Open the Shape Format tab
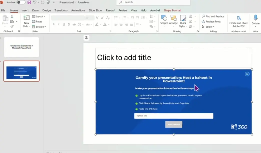Image resolution: width=261 pixels, height=153 pixels. pos(172,10)
